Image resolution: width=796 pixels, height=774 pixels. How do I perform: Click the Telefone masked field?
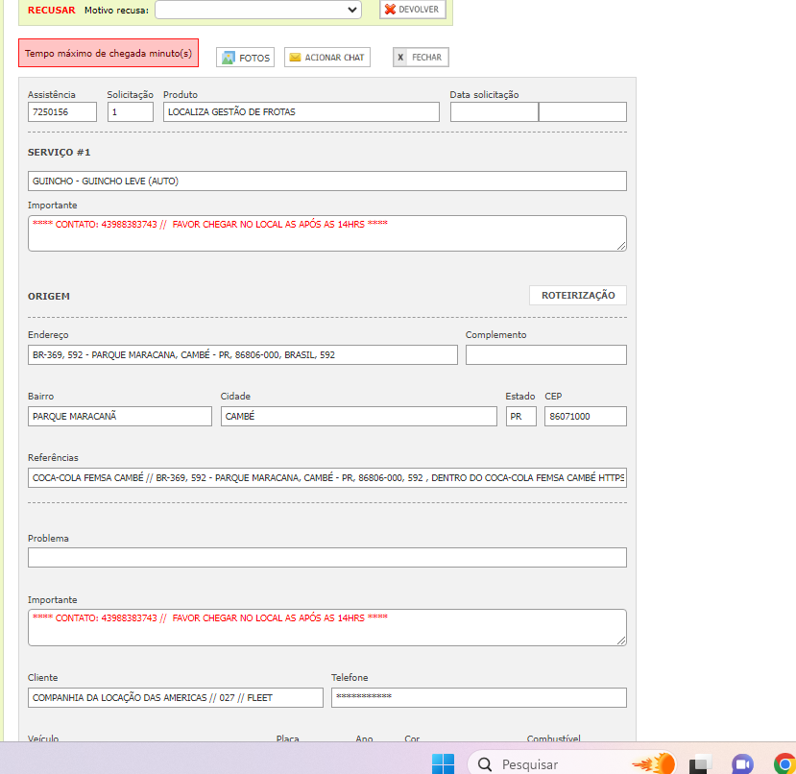pos(478,697)
